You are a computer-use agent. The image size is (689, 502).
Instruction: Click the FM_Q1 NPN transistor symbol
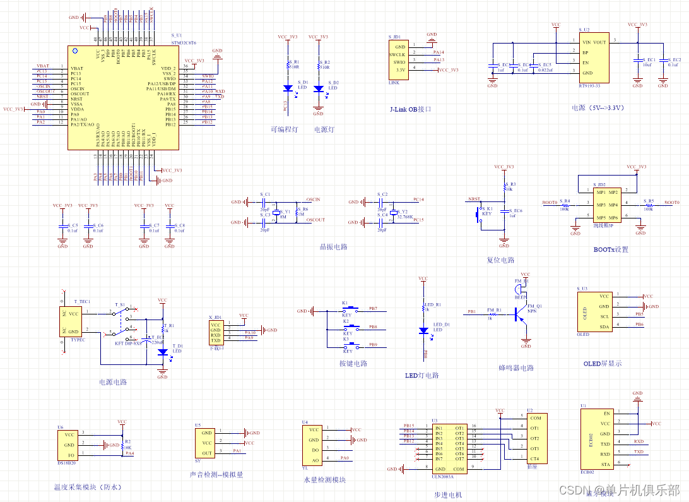(x=521, y=314)
